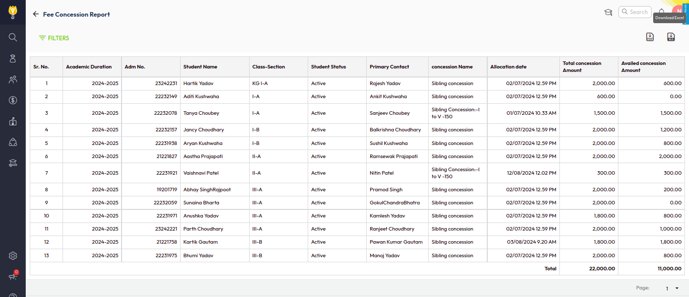Viewport: 689px width, 297px height.
Task: Click the Allocation date column header
Action: tap(508, 66)
